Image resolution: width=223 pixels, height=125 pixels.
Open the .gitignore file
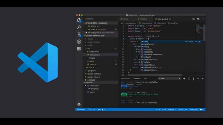click(100, 70)
